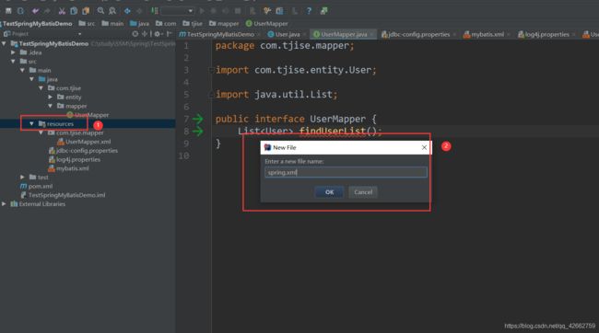Click the Save All toolbar icon
The image size is (599, 333).
pyautogui.click(x=8, y=11)
